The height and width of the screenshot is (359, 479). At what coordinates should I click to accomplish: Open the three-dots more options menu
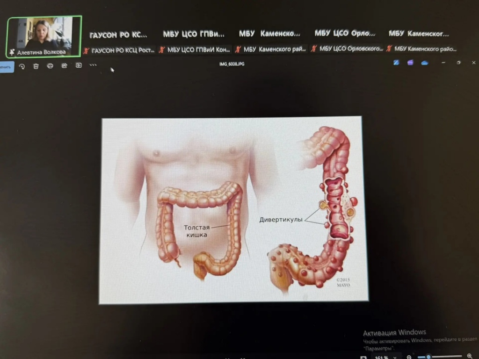coord(93,65)
